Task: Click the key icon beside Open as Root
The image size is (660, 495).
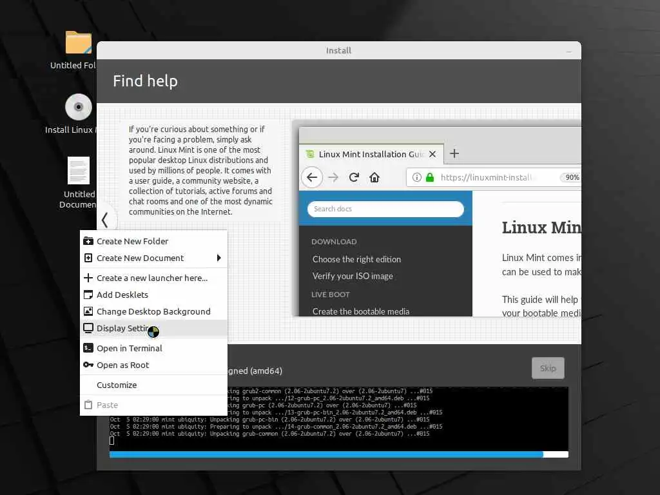Action: (88, 365)
